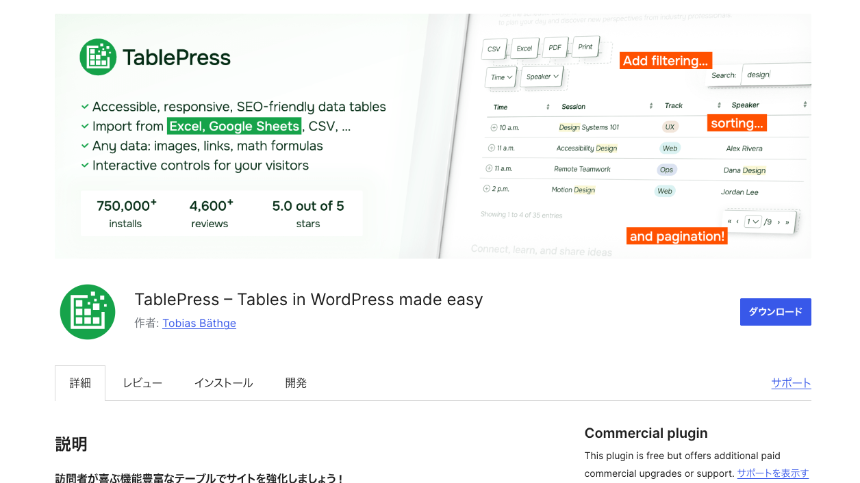This screenshot has height=483, width=860.
Task: Click the TablePress logo in banner
Action: tap(155, 57)
